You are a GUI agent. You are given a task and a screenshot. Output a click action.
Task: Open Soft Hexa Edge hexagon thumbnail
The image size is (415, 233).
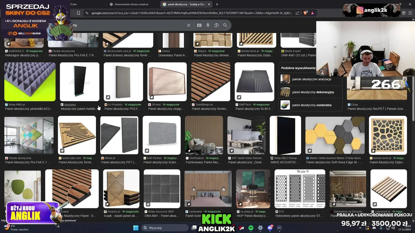pos(335,135)
